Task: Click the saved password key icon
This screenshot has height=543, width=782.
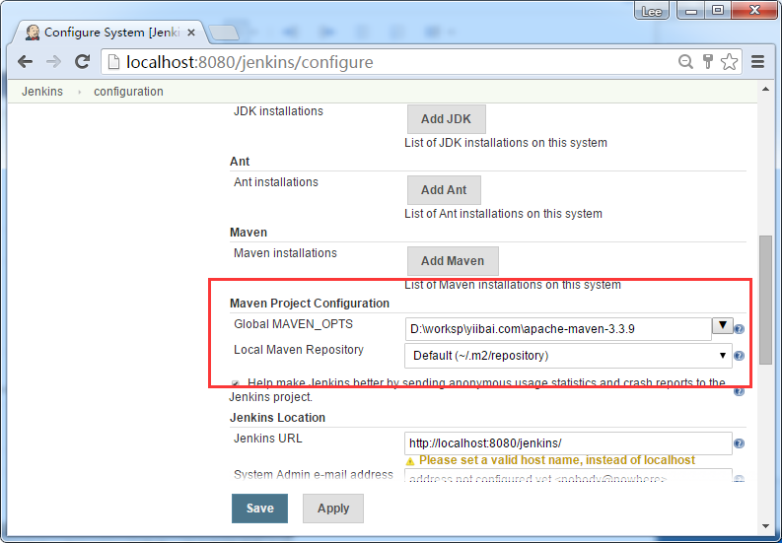Action: [x=707, y=62]
